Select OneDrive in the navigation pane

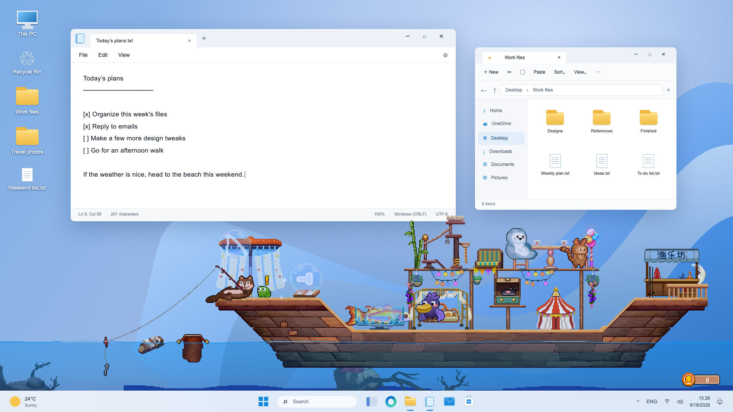(501, 124)
